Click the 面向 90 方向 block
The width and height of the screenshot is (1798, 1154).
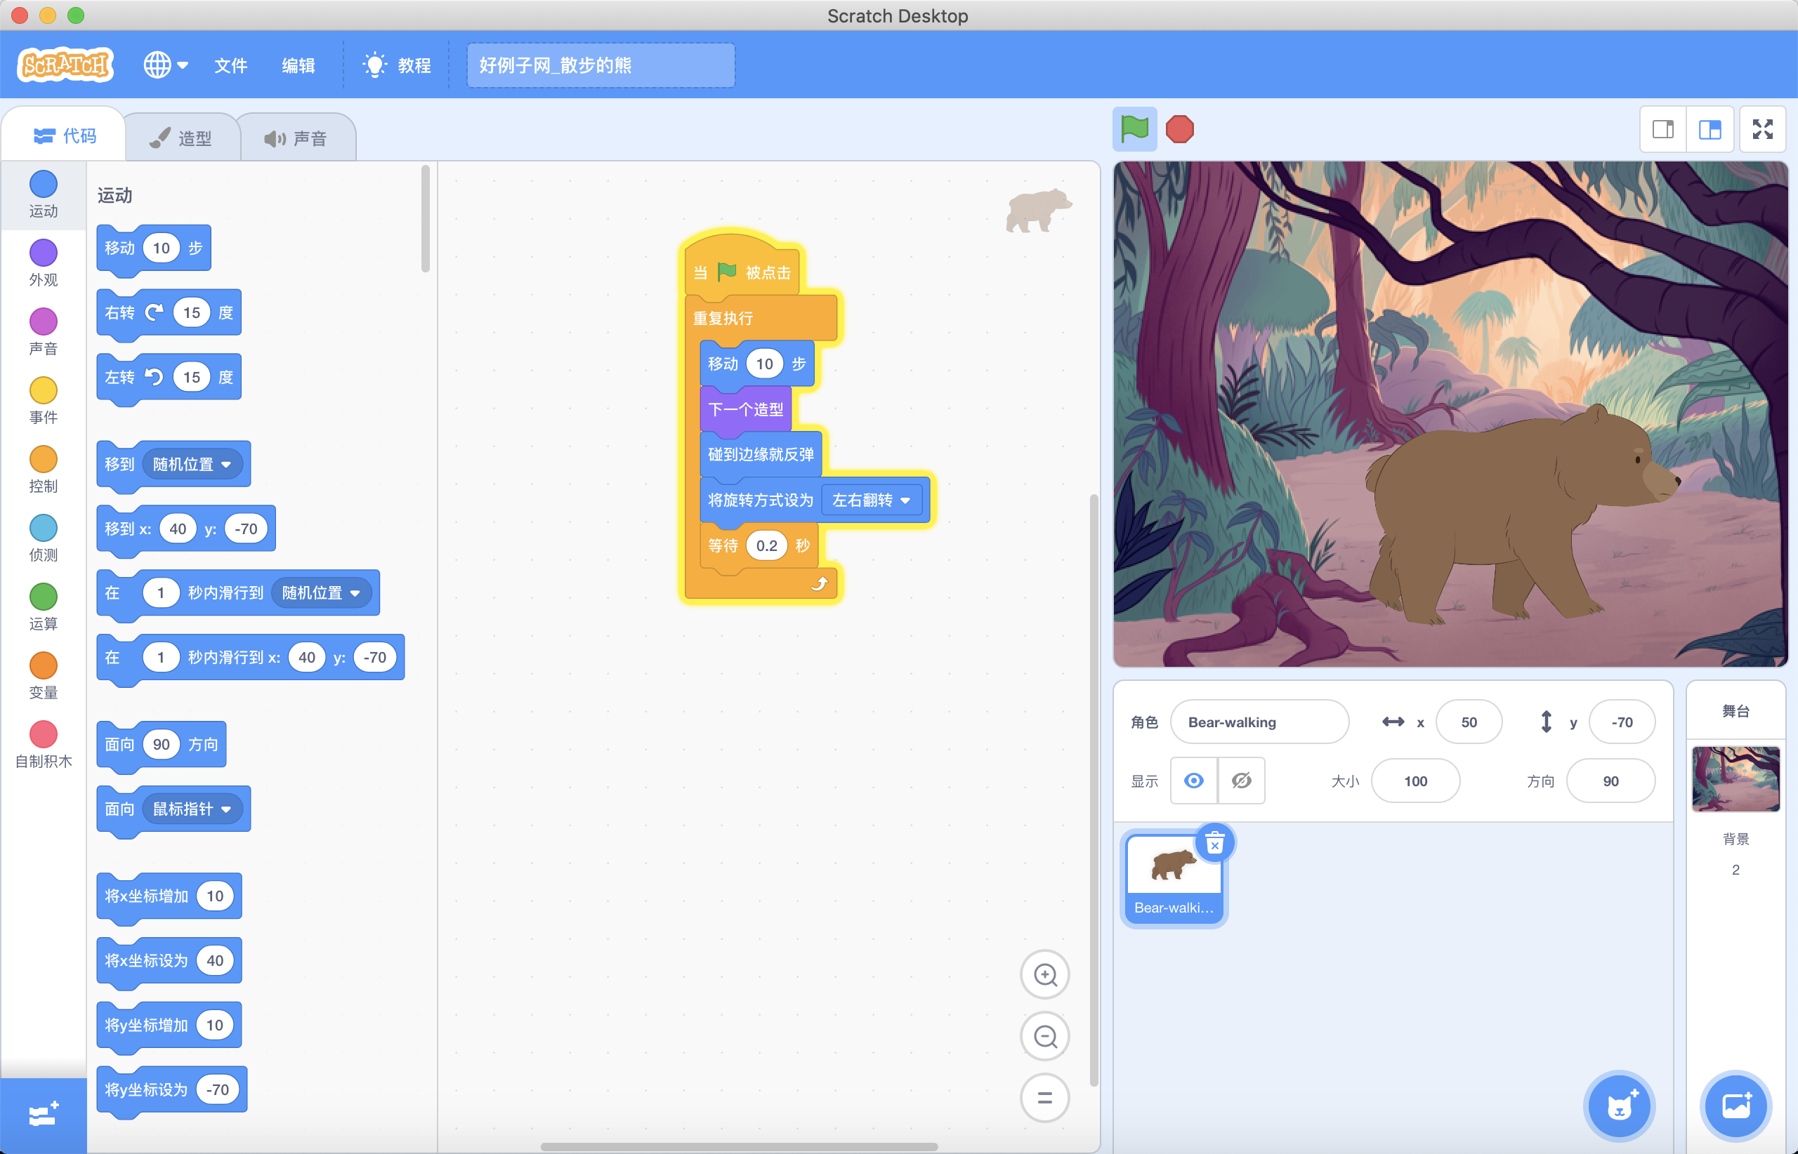click(160, 744)
